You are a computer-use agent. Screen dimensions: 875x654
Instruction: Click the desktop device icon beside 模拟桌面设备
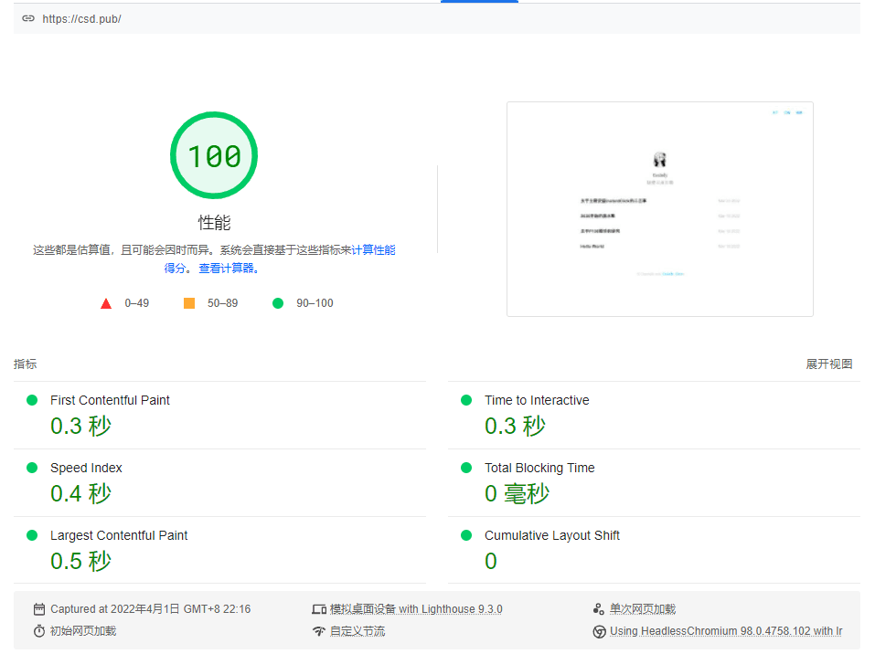(319, 608)
